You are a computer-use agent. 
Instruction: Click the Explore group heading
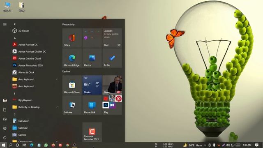pos(66,72)
